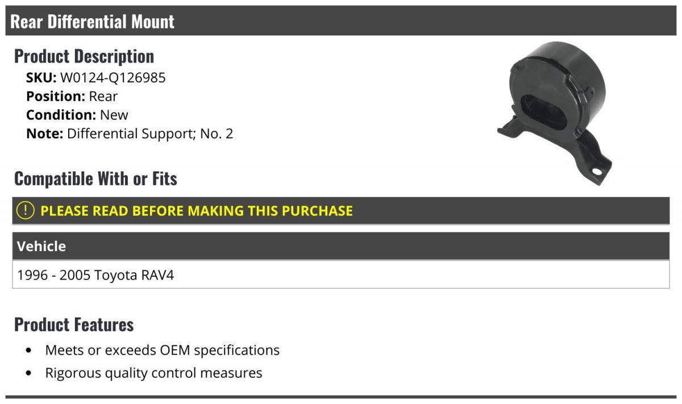Screen dimensions: 682x404
Task: Click the Condition: New line
Action: click(77, 115)
